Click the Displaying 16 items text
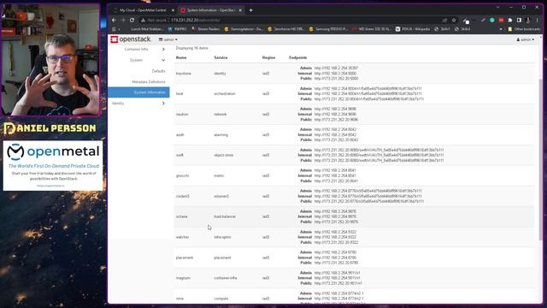This screenshot has width=547, height=308. (x=191, y=48)
